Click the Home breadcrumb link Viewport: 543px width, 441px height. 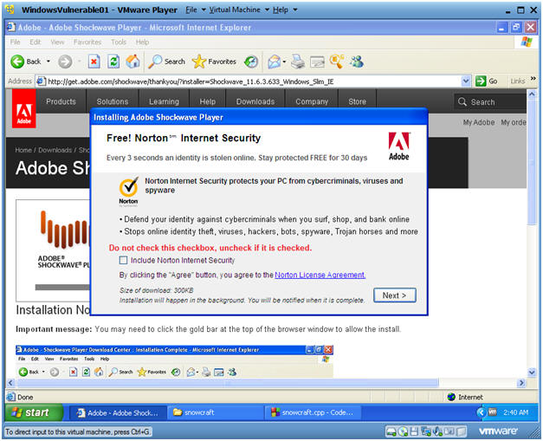tap(23, 150)
